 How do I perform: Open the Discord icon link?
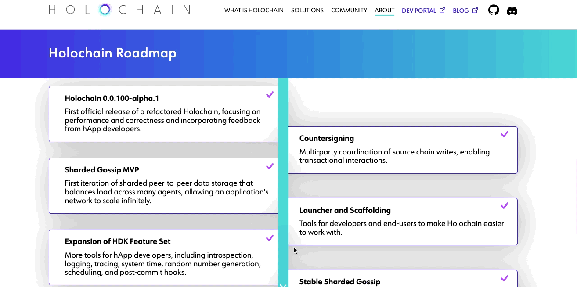pyautogui.click(x=512, y=11)
